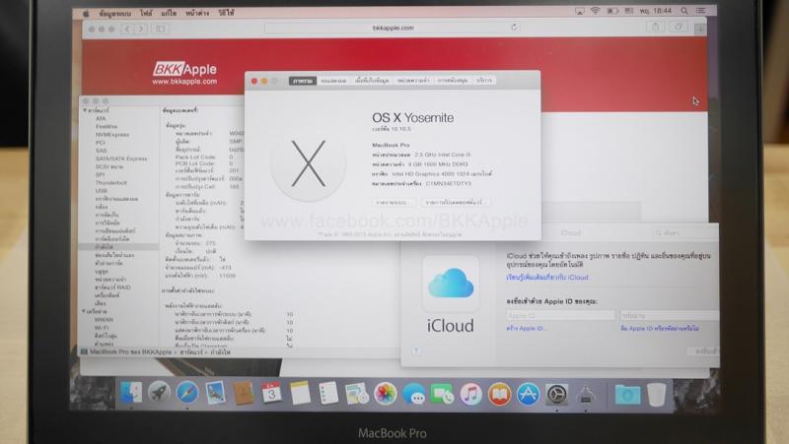Open the blue Downloads folder in Dock
The width and height of the screenshot is (789, 444).
627,394
